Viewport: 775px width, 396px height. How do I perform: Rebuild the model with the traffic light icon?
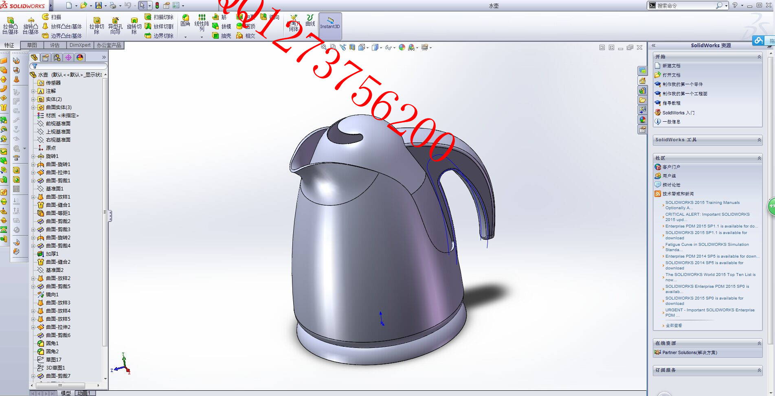coord(157,5)
